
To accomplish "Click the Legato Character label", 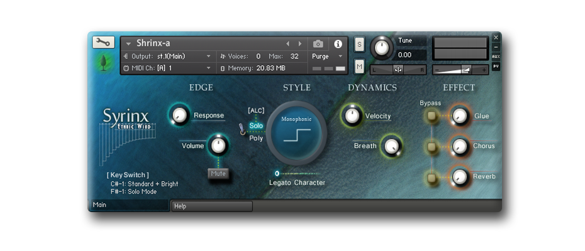I will point(298,183).
